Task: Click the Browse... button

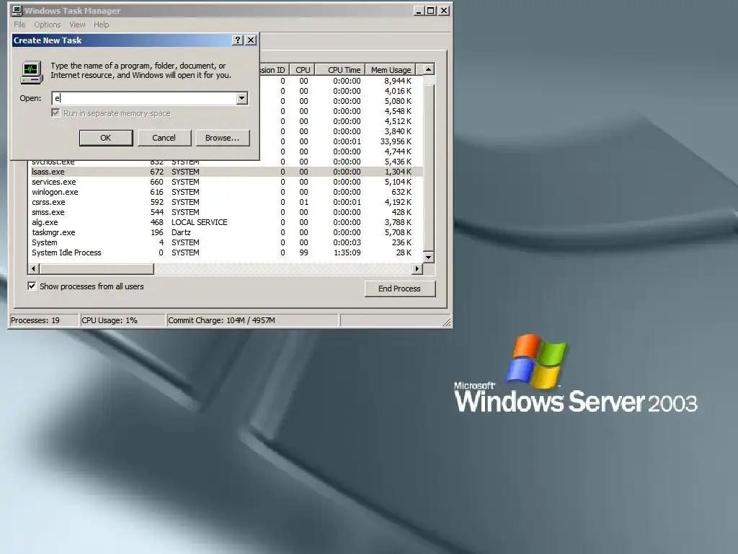Action: pyautogui.click(x=222, y=138)
